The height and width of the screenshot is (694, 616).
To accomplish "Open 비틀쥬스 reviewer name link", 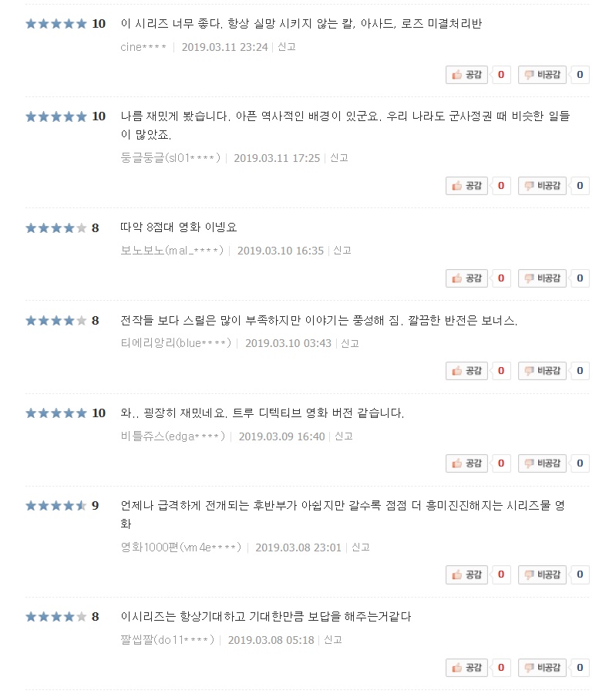I will [173, 436].
